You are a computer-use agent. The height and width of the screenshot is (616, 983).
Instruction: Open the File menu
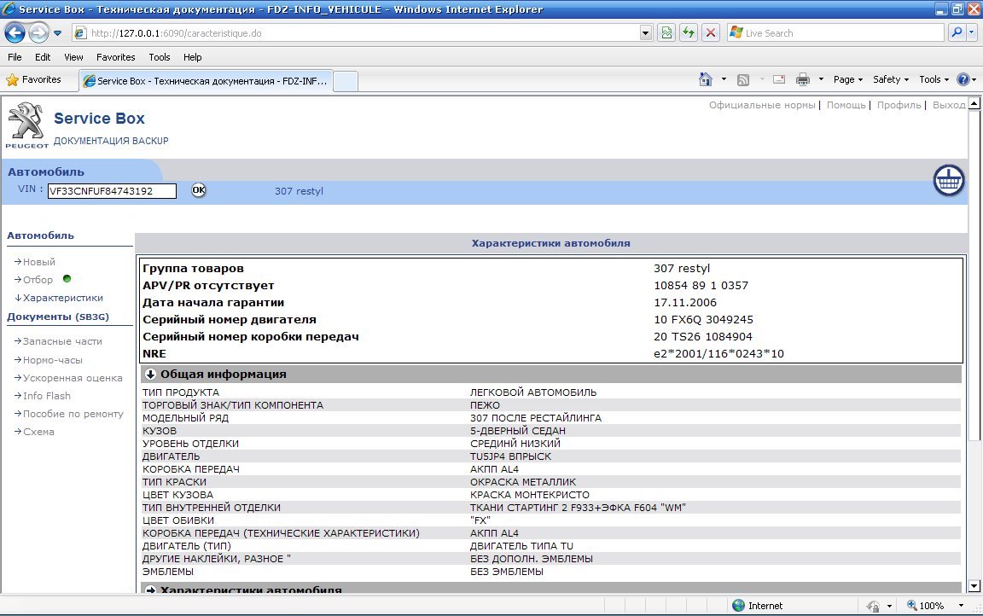tap(15, 57)
